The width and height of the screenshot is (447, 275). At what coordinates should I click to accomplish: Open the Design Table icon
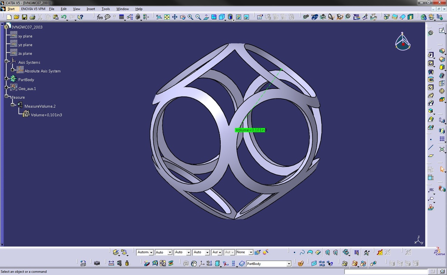click(x=122, y=17)
